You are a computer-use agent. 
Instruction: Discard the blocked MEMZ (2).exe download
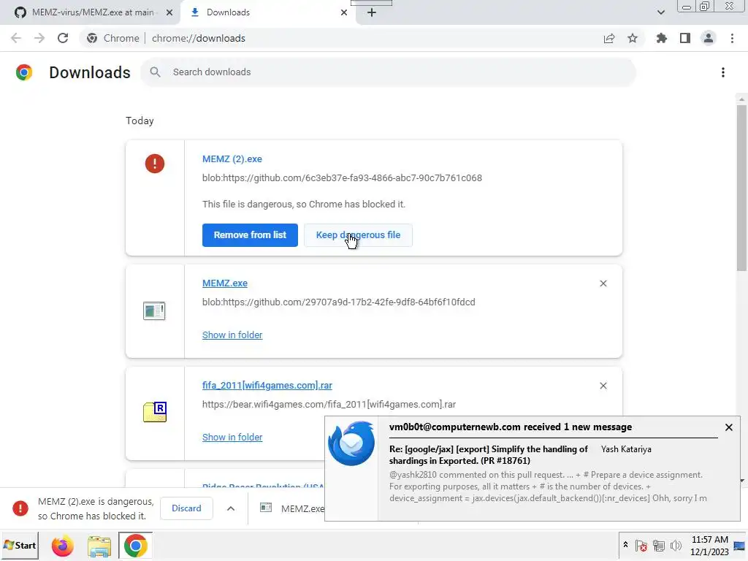point(186,508)
